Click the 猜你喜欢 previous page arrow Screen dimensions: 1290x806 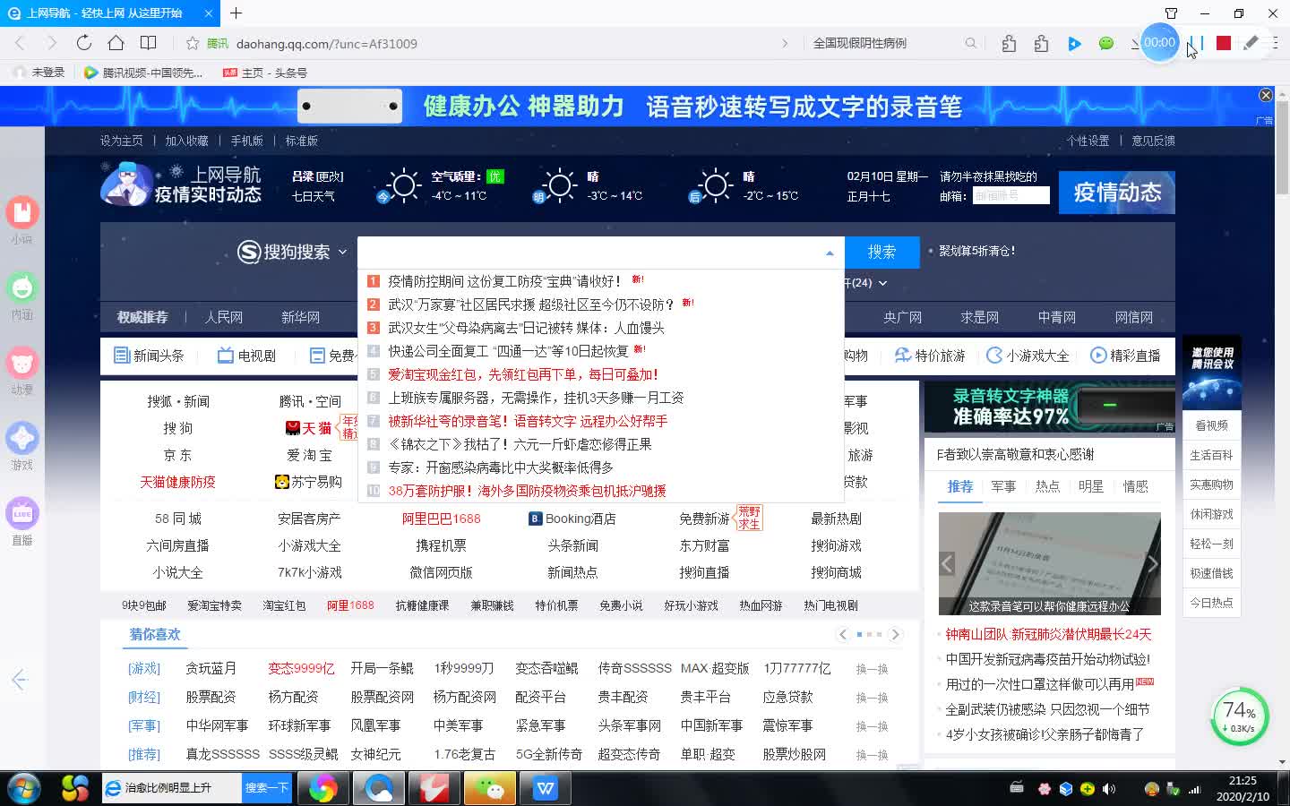(x=842, y=634)
